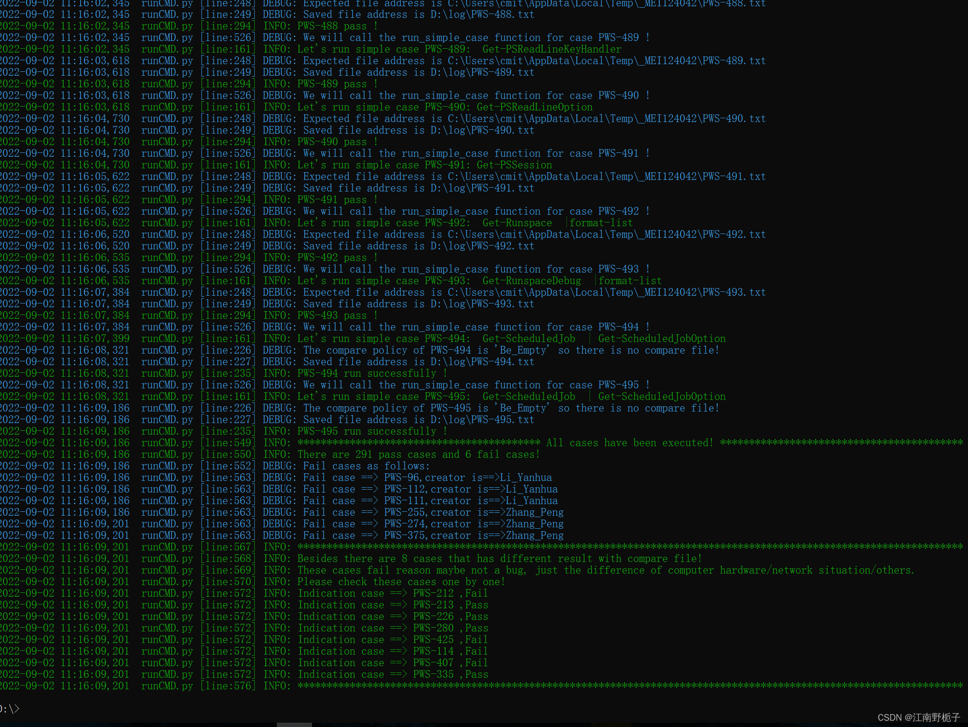
Task: Click the Get-RunspaceDebug command text
Action: (x=532, y=281)
